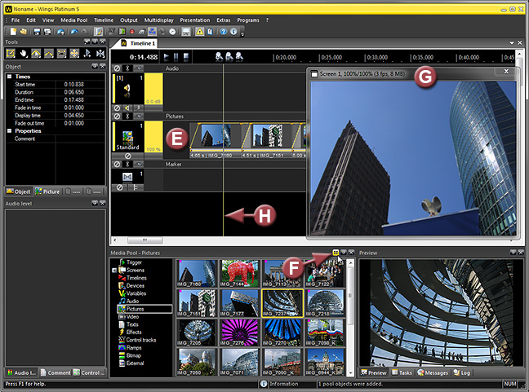Click the first zoom magnifier in the timeline header
Screen dimensions: 529x392
point(219,56)
